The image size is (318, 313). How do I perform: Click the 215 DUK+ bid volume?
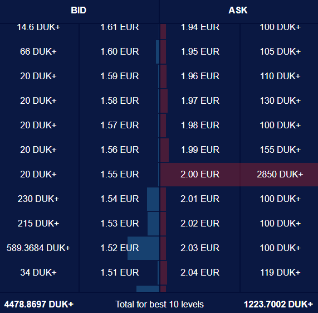38,223
